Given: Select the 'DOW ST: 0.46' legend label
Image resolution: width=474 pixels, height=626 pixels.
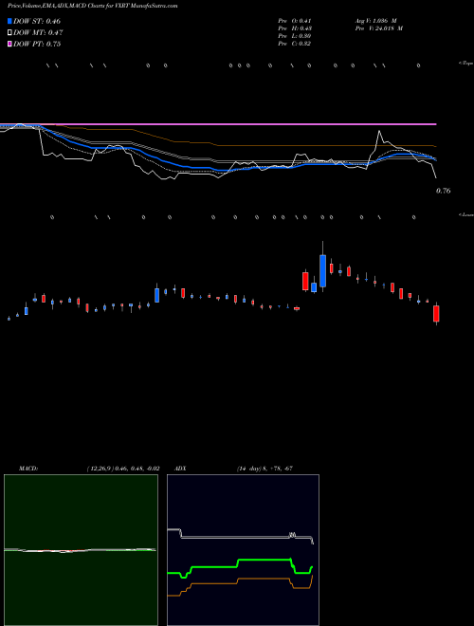Looking at the screenshot, I should click(x=37, y=21).
